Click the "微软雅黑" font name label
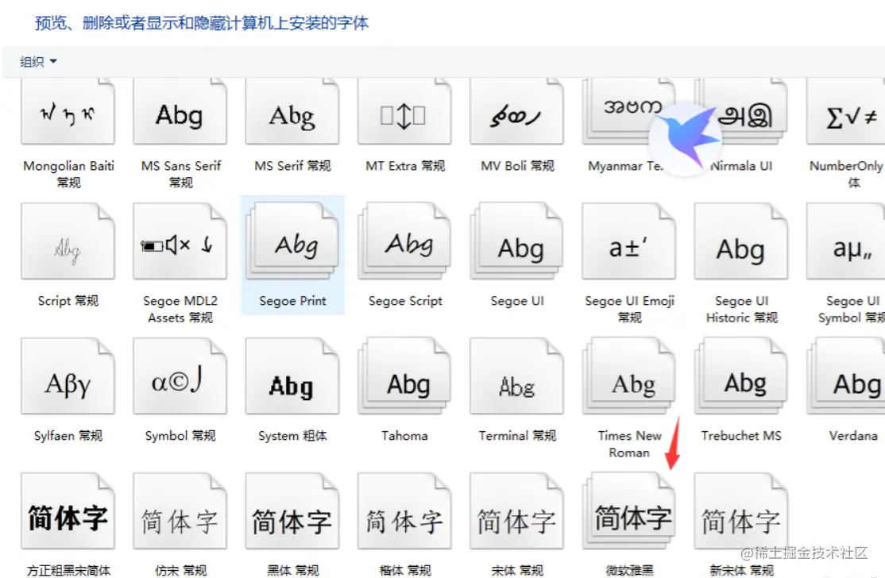This screenshot has height=578, width=885. click(x=629, y=571)
